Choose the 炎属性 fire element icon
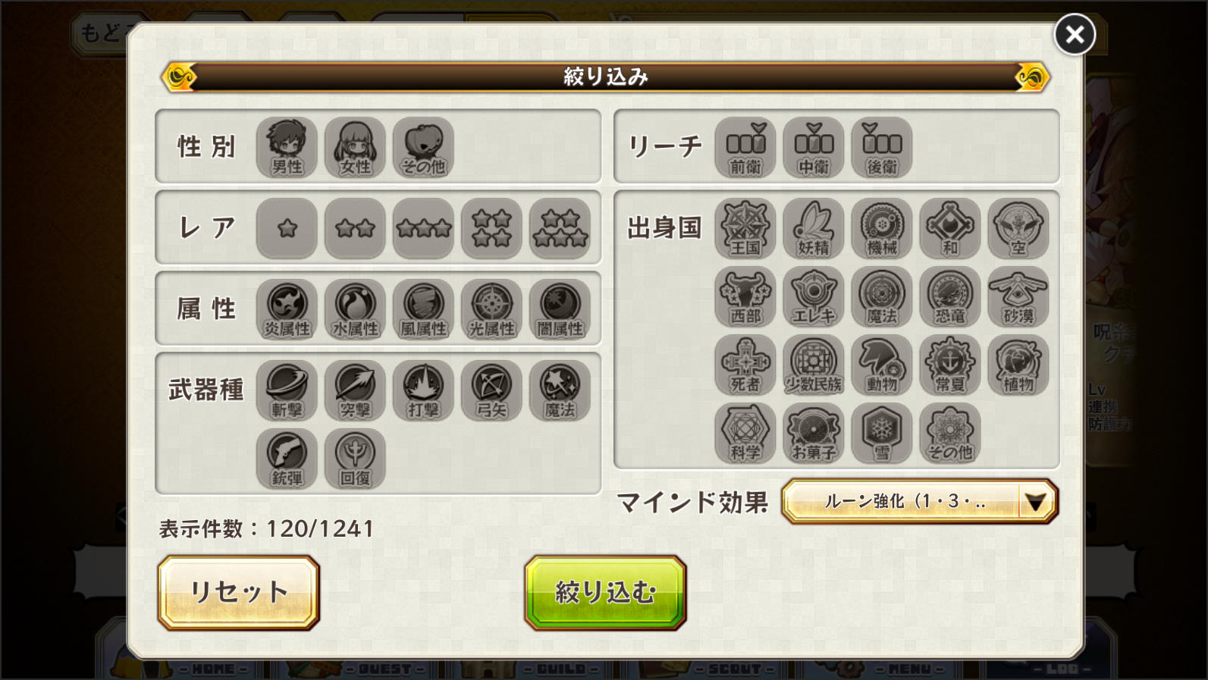 287,309
